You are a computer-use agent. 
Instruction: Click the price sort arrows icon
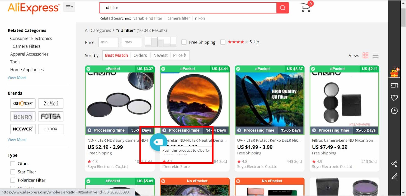tap(185, 55)
